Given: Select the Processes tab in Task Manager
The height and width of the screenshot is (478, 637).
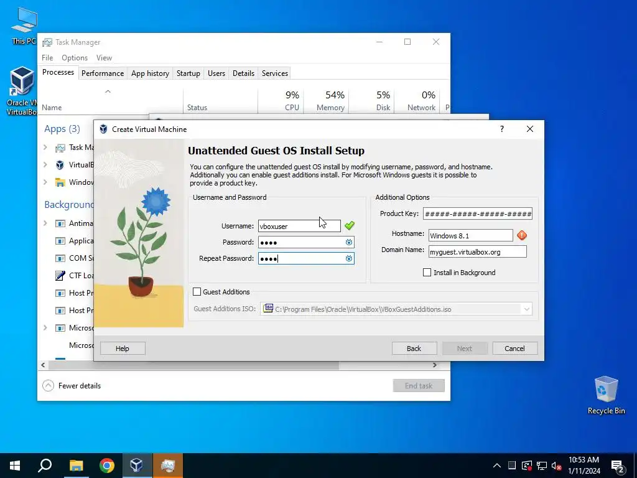Looking at the screenshot, I should pyautogui.click(x=58, y=72).
